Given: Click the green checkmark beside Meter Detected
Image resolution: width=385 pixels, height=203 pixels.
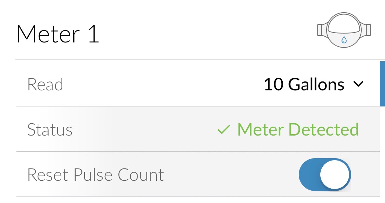Looking at the screenshot, I should click(x=223, y=130).
